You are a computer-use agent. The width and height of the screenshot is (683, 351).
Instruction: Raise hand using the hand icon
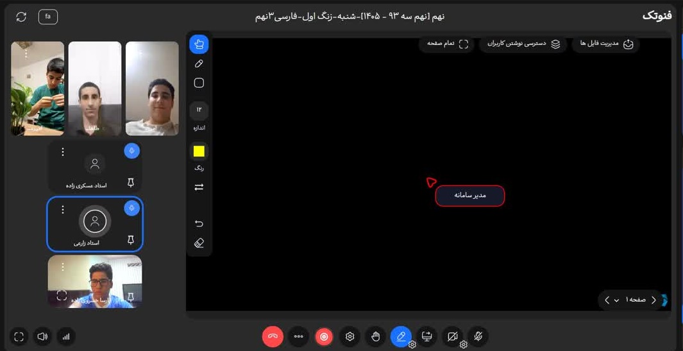(375, 337)
